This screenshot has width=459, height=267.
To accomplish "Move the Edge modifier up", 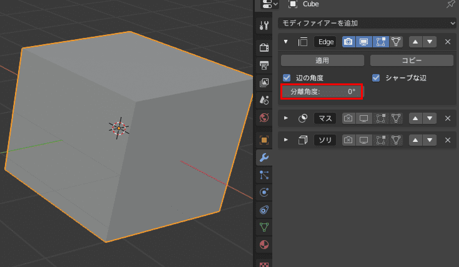I will 415,42.
